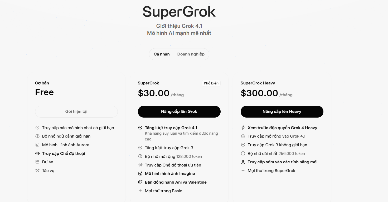Select the Cá nhân tab
The height and width of the screenshot is (202, 388).
(162, 54)
